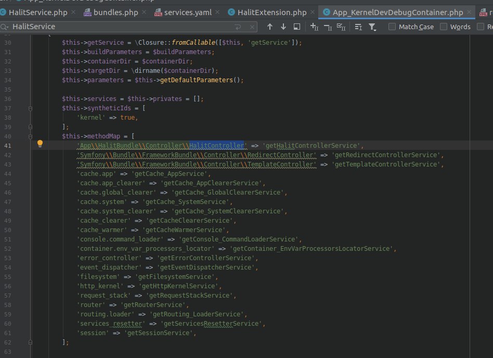Viewport: 493px width, 358px height.
Task: Click line number 30 in the gutter
Action: [8, 43]
